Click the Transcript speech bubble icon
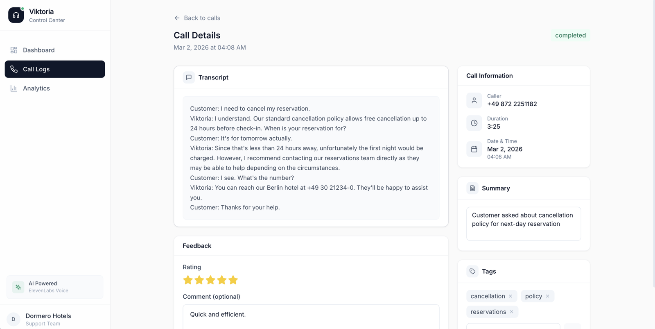655x329 pixels. (189, 77)
